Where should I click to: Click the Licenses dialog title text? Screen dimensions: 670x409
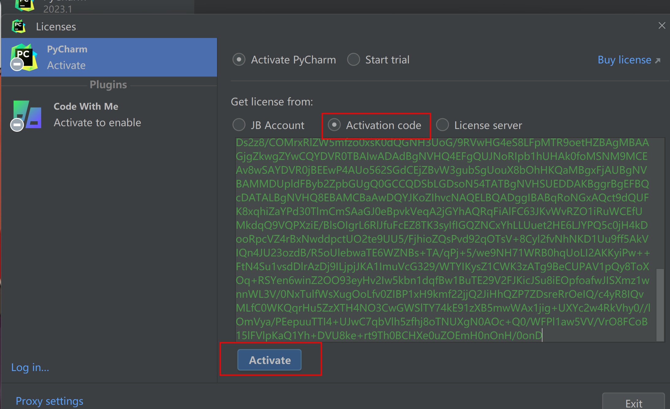tap(56, 27)
